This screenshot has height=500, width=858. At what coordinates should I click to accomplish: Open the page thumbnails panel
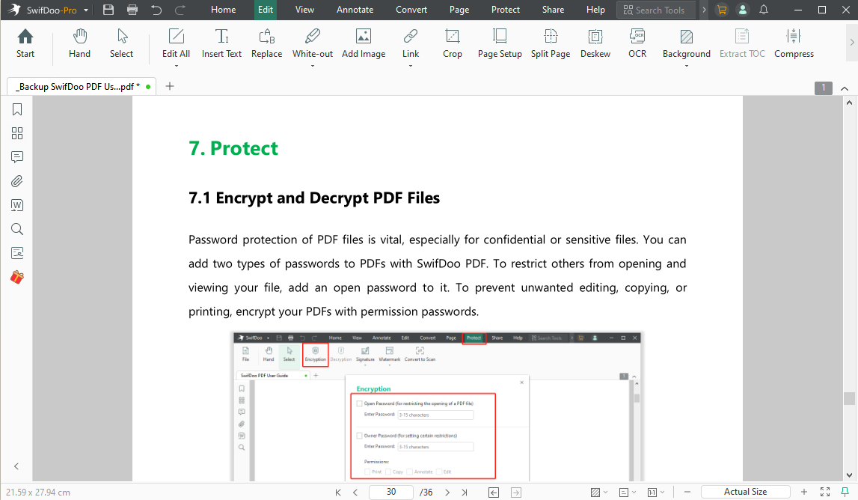tap(17, 133)
